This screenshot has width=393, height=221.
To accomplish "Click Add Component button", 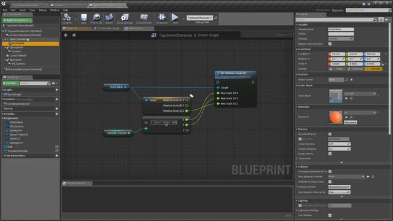I will 17,20.
